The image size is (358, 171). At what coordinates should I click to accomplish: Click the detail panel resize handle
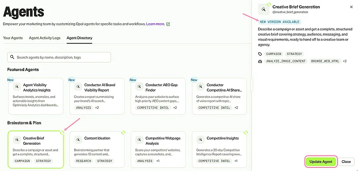coord(252,85)
